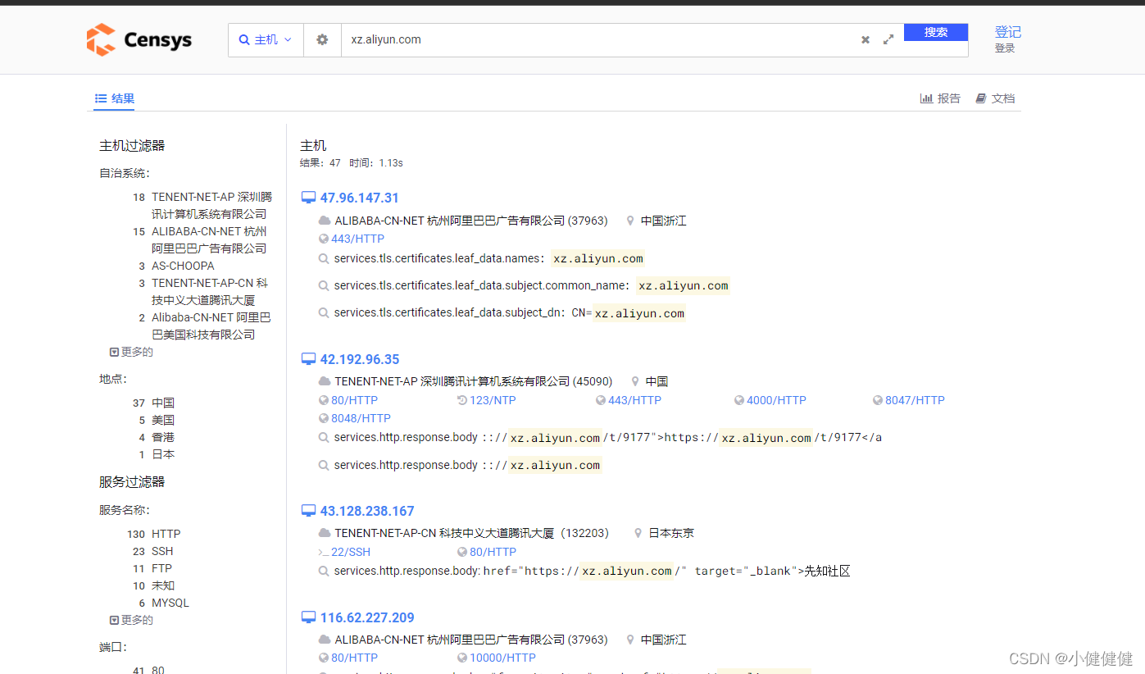Expand 更多的 under autonomous systems

coord(131,352)
